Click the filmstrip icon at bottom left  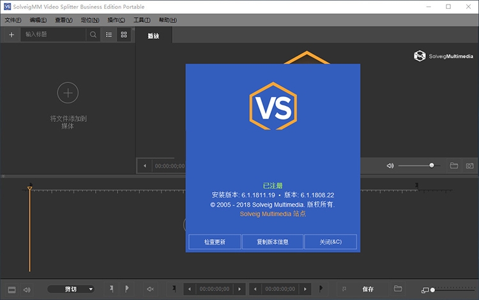click(11, 289)
